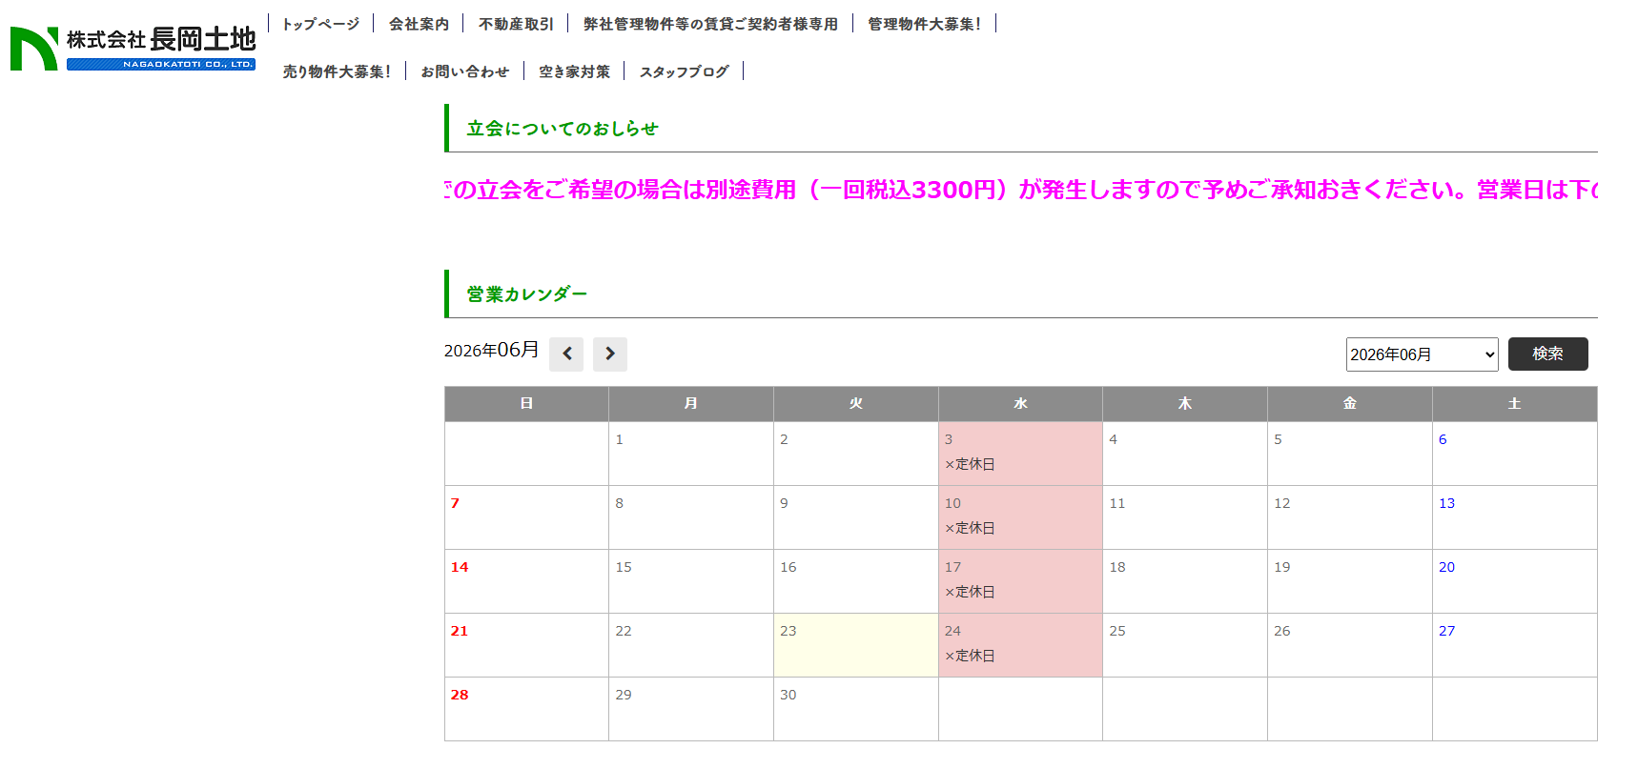This screenshot has width=1638, height=769.
Task: Open 管理物件大募集! menu item
Action: (924, 24)
